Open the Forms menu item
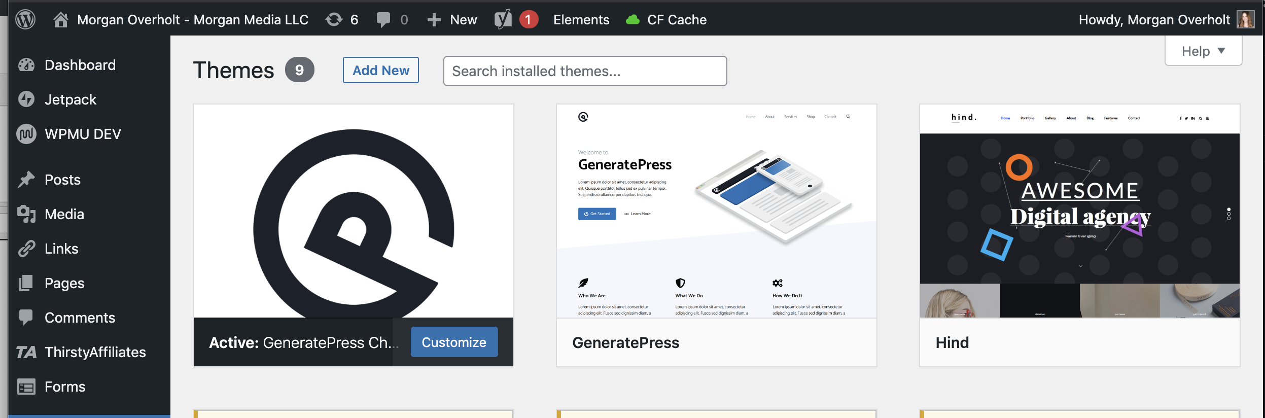This screenshot has width=1265, height=418. tap(65, 387)
